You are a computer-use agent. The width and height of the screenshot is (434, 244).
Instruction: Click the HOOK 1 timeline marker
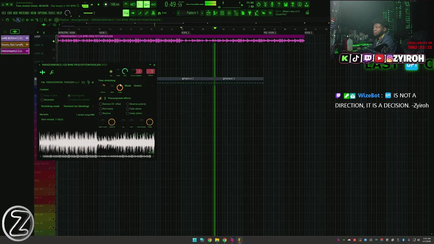[x=103, y=33]
